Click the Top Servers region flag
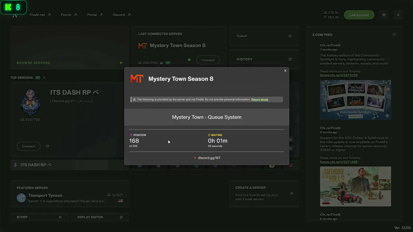Viewport: 413px width, 232px height. point(38,78)
